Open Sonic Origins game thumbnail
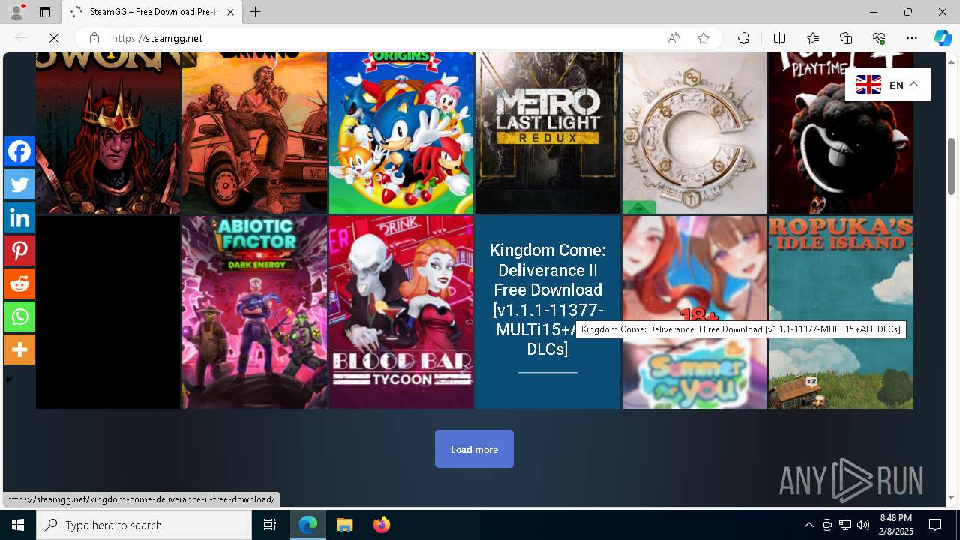This screenshot has height=540, width=960. (401, 133)
